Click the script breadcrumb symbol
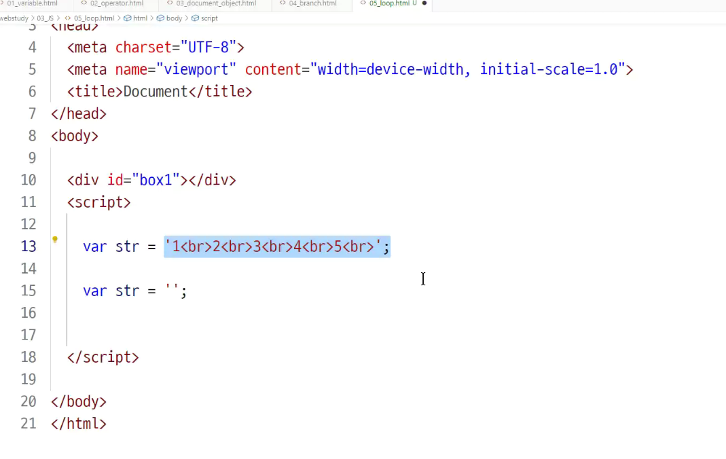Viewport: 726px width, 459px height. click(209, 18)
